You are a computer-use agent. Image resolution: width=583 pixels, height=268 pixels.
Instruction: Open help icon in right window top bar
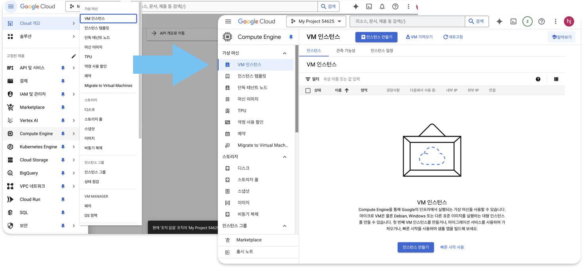(x=541, y=21)
